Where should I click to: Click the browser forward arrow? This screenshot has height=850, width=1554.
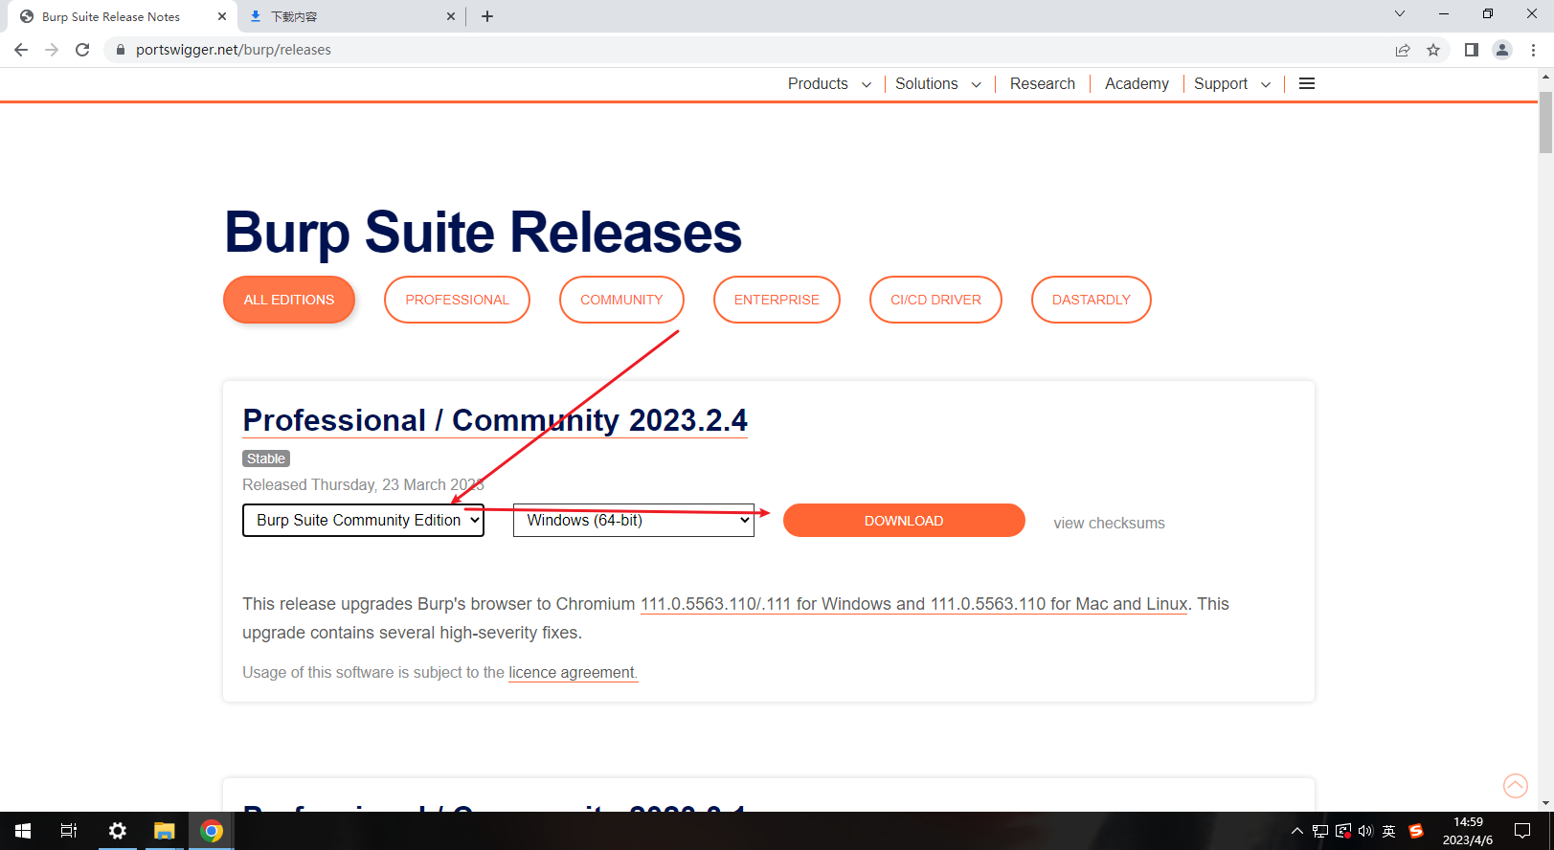(52, 50)
